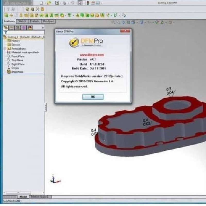The height and width of the screenshot is (206, 206).
Task: Switch to the Sketch tab
Action: coord(22,21)
